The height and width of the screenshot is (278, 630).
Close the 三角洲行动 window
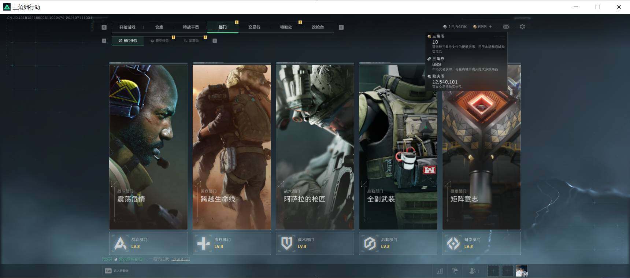click(x=619, y=7)
